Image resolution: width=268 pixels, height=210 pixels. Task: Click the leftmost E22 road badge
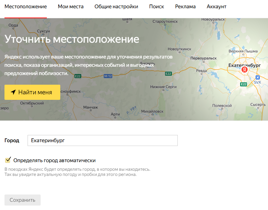[x=78, y=76]
